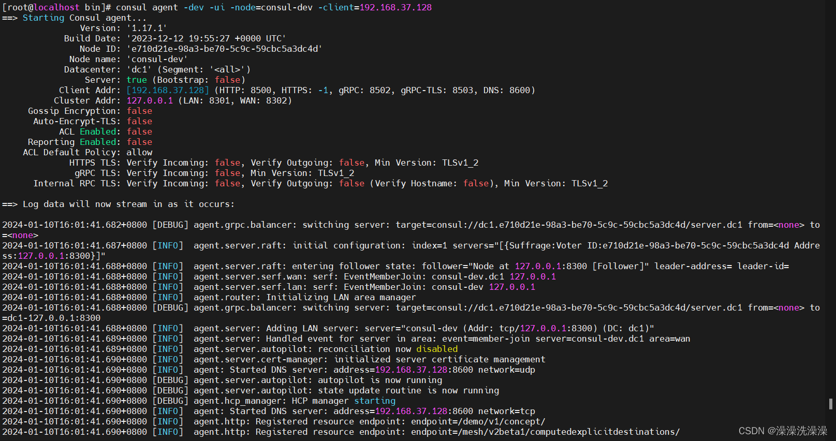Click the Auto-Encrypt-TLS 'false' value
Image resolution: width=836 pixels, height=441 pixels.
click(139, 121)
